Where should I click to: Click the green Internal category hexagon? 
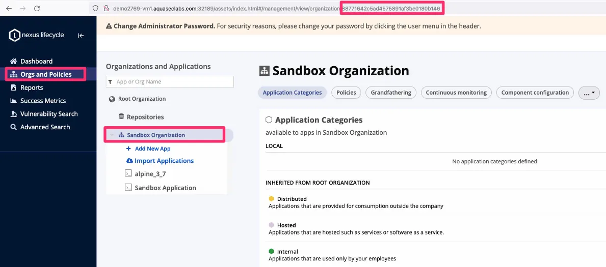[271, 252]
